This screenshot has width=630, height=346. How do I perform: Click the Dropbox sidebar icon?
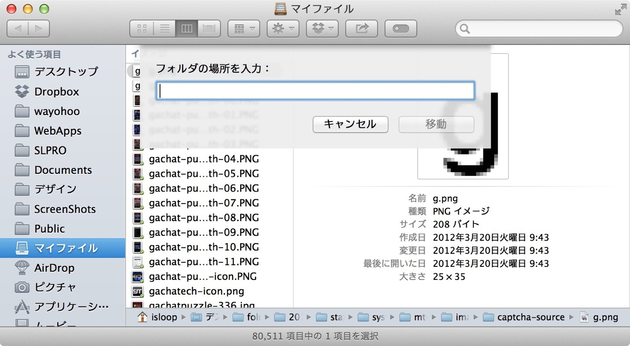tap(22, 92)
